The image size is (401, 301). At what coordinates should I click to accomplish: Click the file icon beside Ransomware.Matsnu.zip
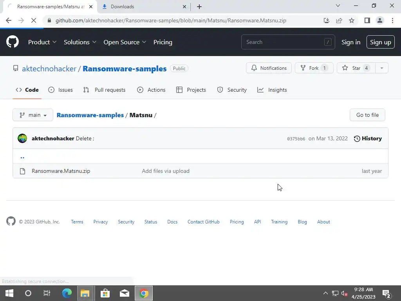(22, 171)
